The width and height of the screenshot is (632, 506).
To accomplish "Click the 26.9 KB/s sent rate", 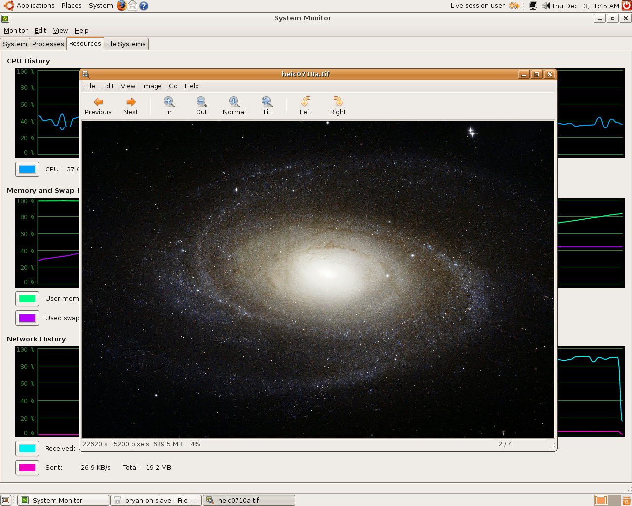I will [x=96, y=467].
